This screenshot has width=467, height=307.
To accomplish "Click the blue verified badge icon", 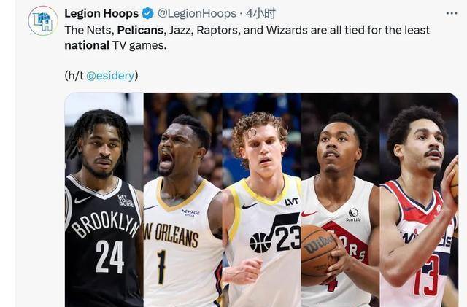I will click(x=147, y=13).
